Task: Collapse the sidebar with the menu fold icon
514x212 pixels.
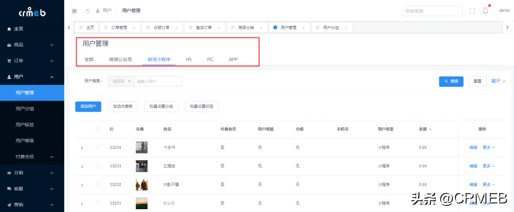Action: point(74,10)
